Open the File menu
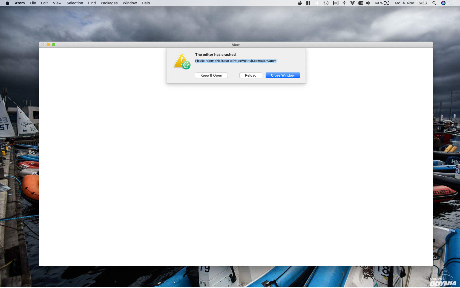460x288 pixels. point(33,3)
